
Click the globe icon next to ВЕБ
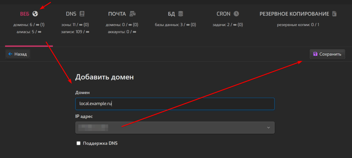click(35, 14)
